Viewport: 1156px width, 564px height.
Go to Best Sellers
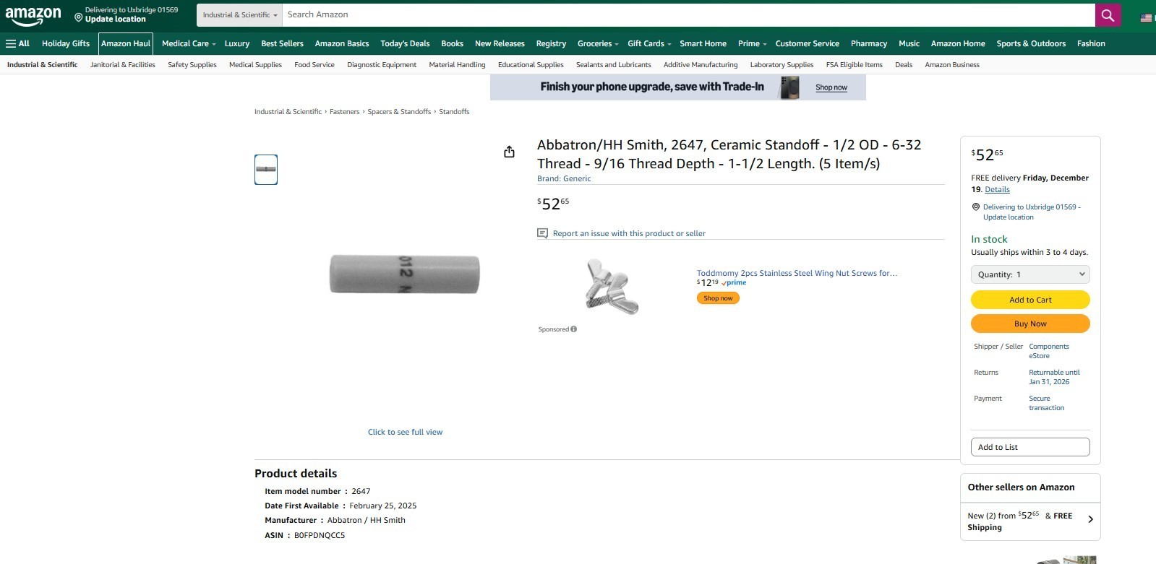pos(282,43)
